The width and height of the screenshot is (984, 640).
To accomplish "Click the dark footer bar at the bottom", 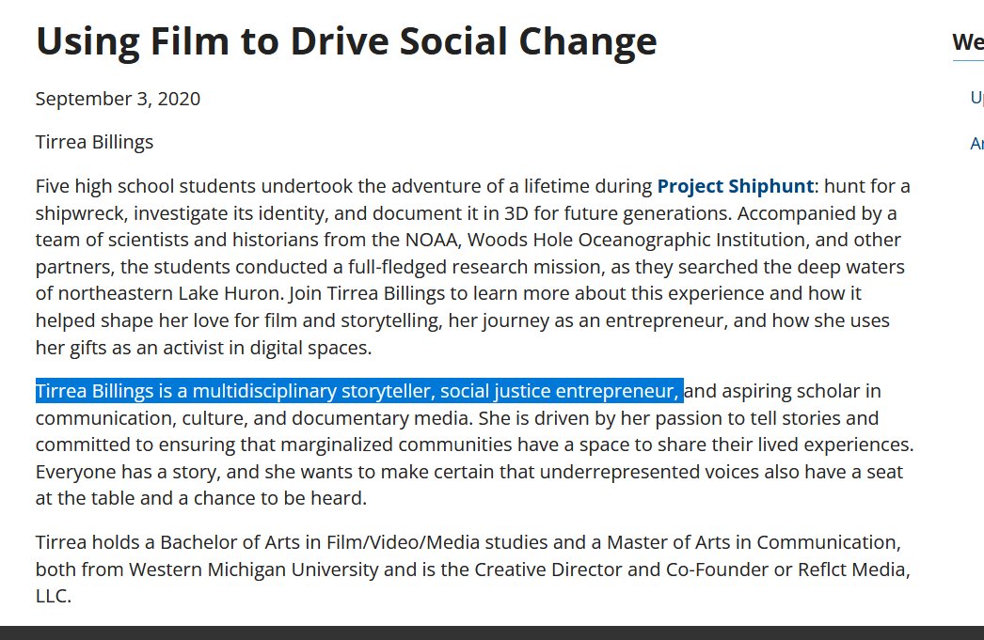I will (492, 632).
